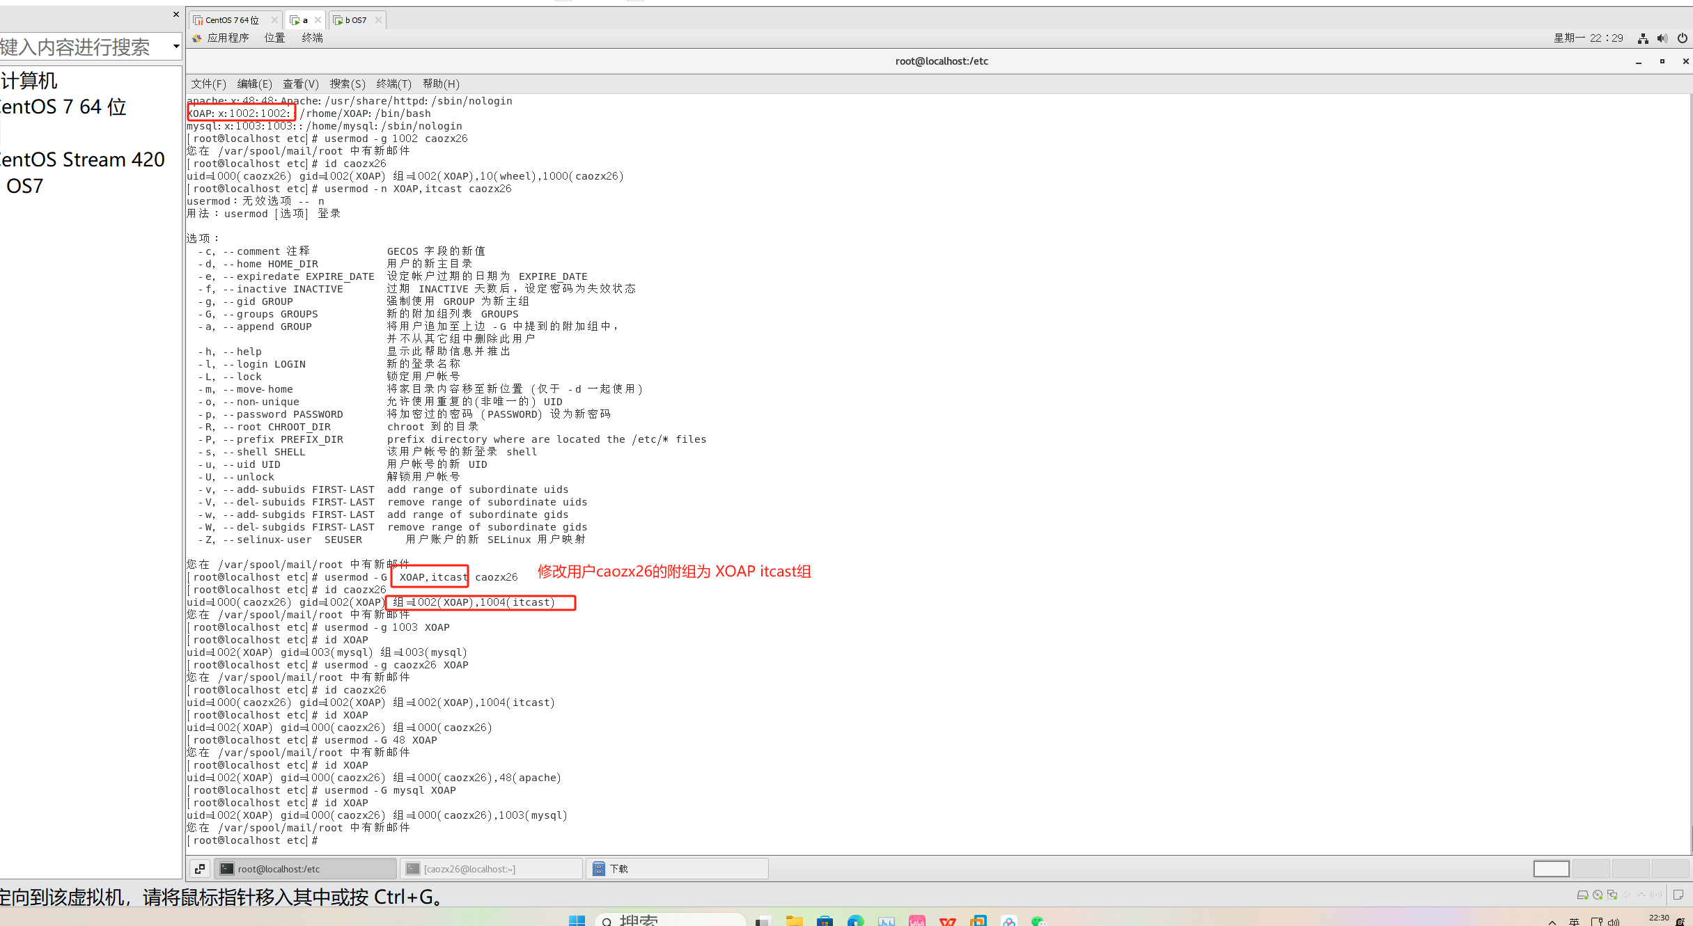Close the CentOS 7 64 位 tab

click(274, 20)
